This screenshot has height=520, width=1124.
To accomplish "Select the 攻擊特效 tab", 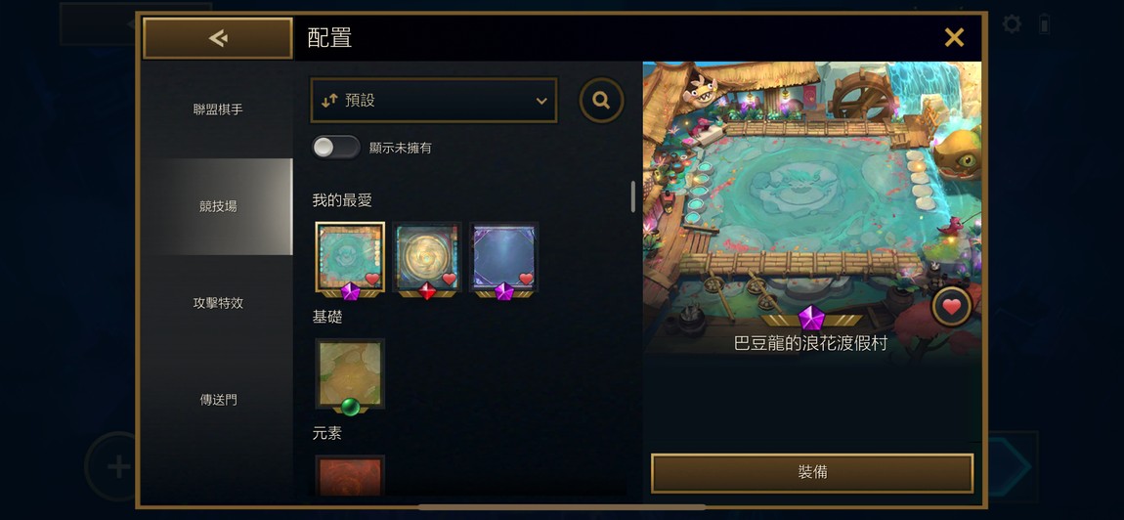I will (218, 303).
